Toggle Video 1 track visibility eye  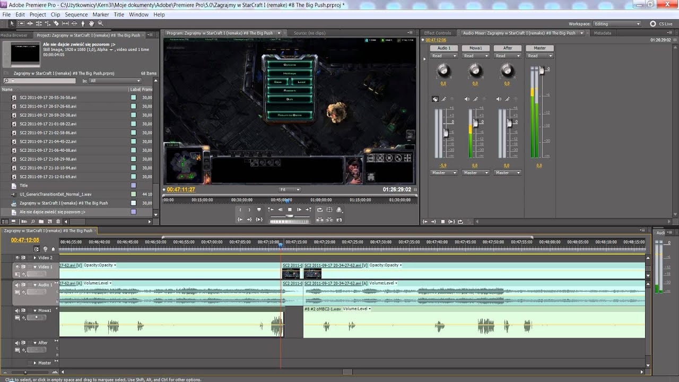(x=17, y=267)
